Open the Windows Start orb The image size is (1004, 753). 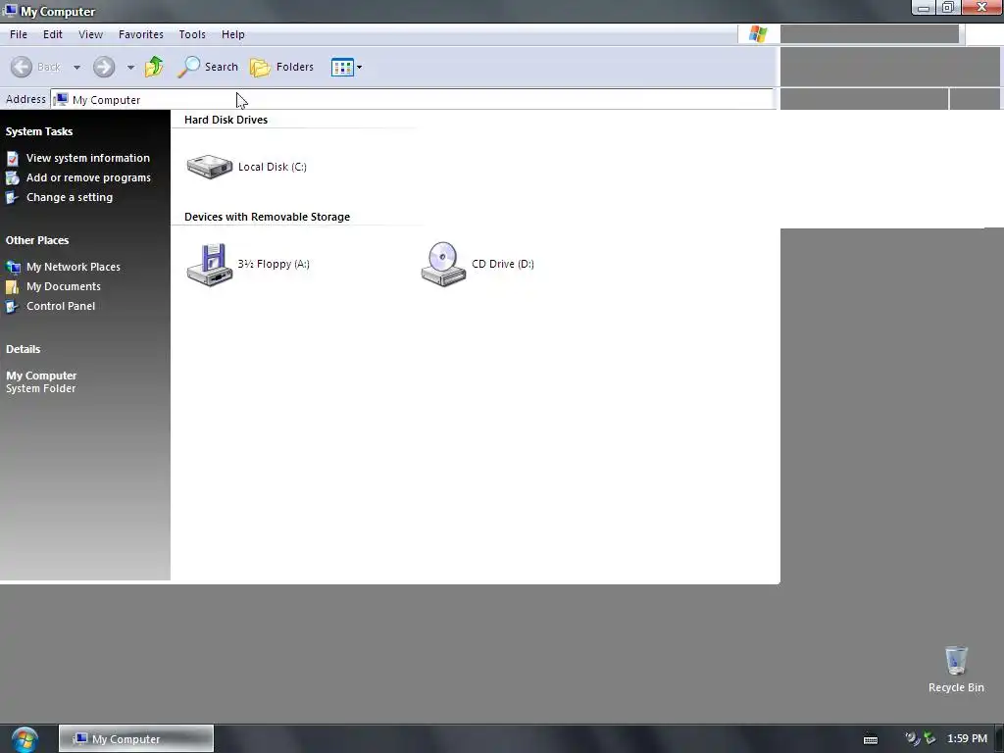[25, 739]
